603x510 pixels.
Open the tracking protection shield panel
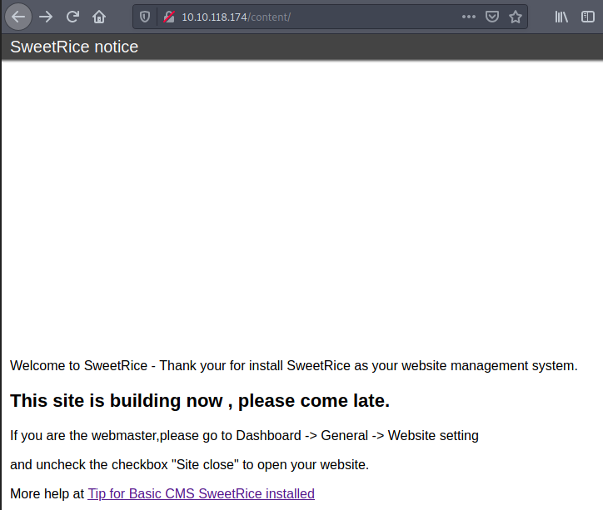coord(145,17)
